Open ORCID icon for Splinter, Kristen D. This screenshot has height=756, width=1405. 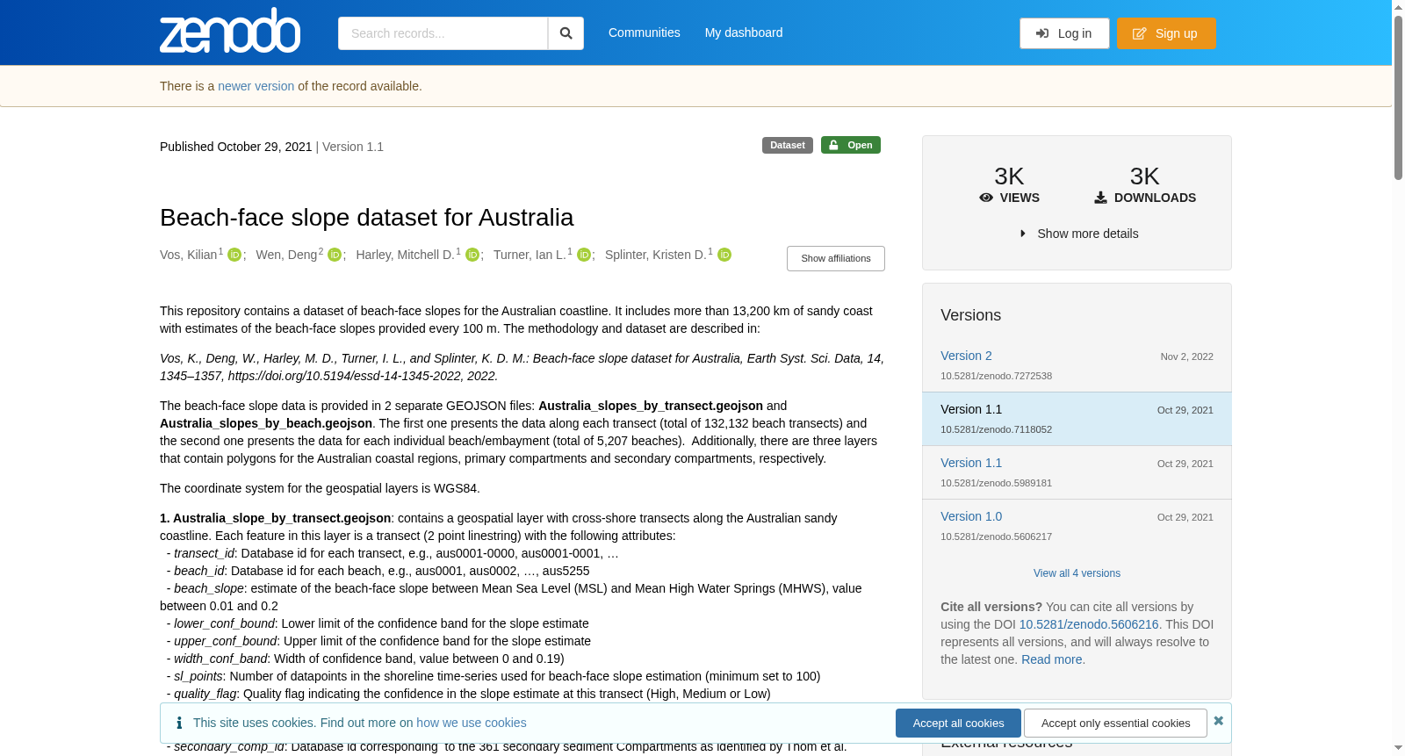(724, 255)
